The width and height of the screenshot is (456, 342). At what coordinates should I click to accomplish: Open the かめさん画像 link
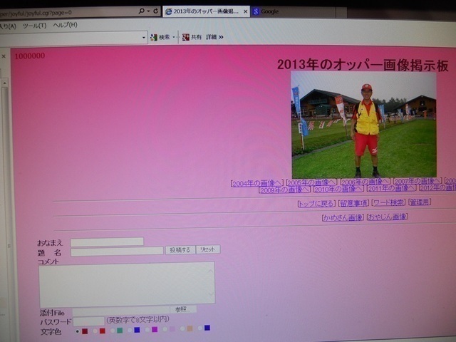[343, 217]
